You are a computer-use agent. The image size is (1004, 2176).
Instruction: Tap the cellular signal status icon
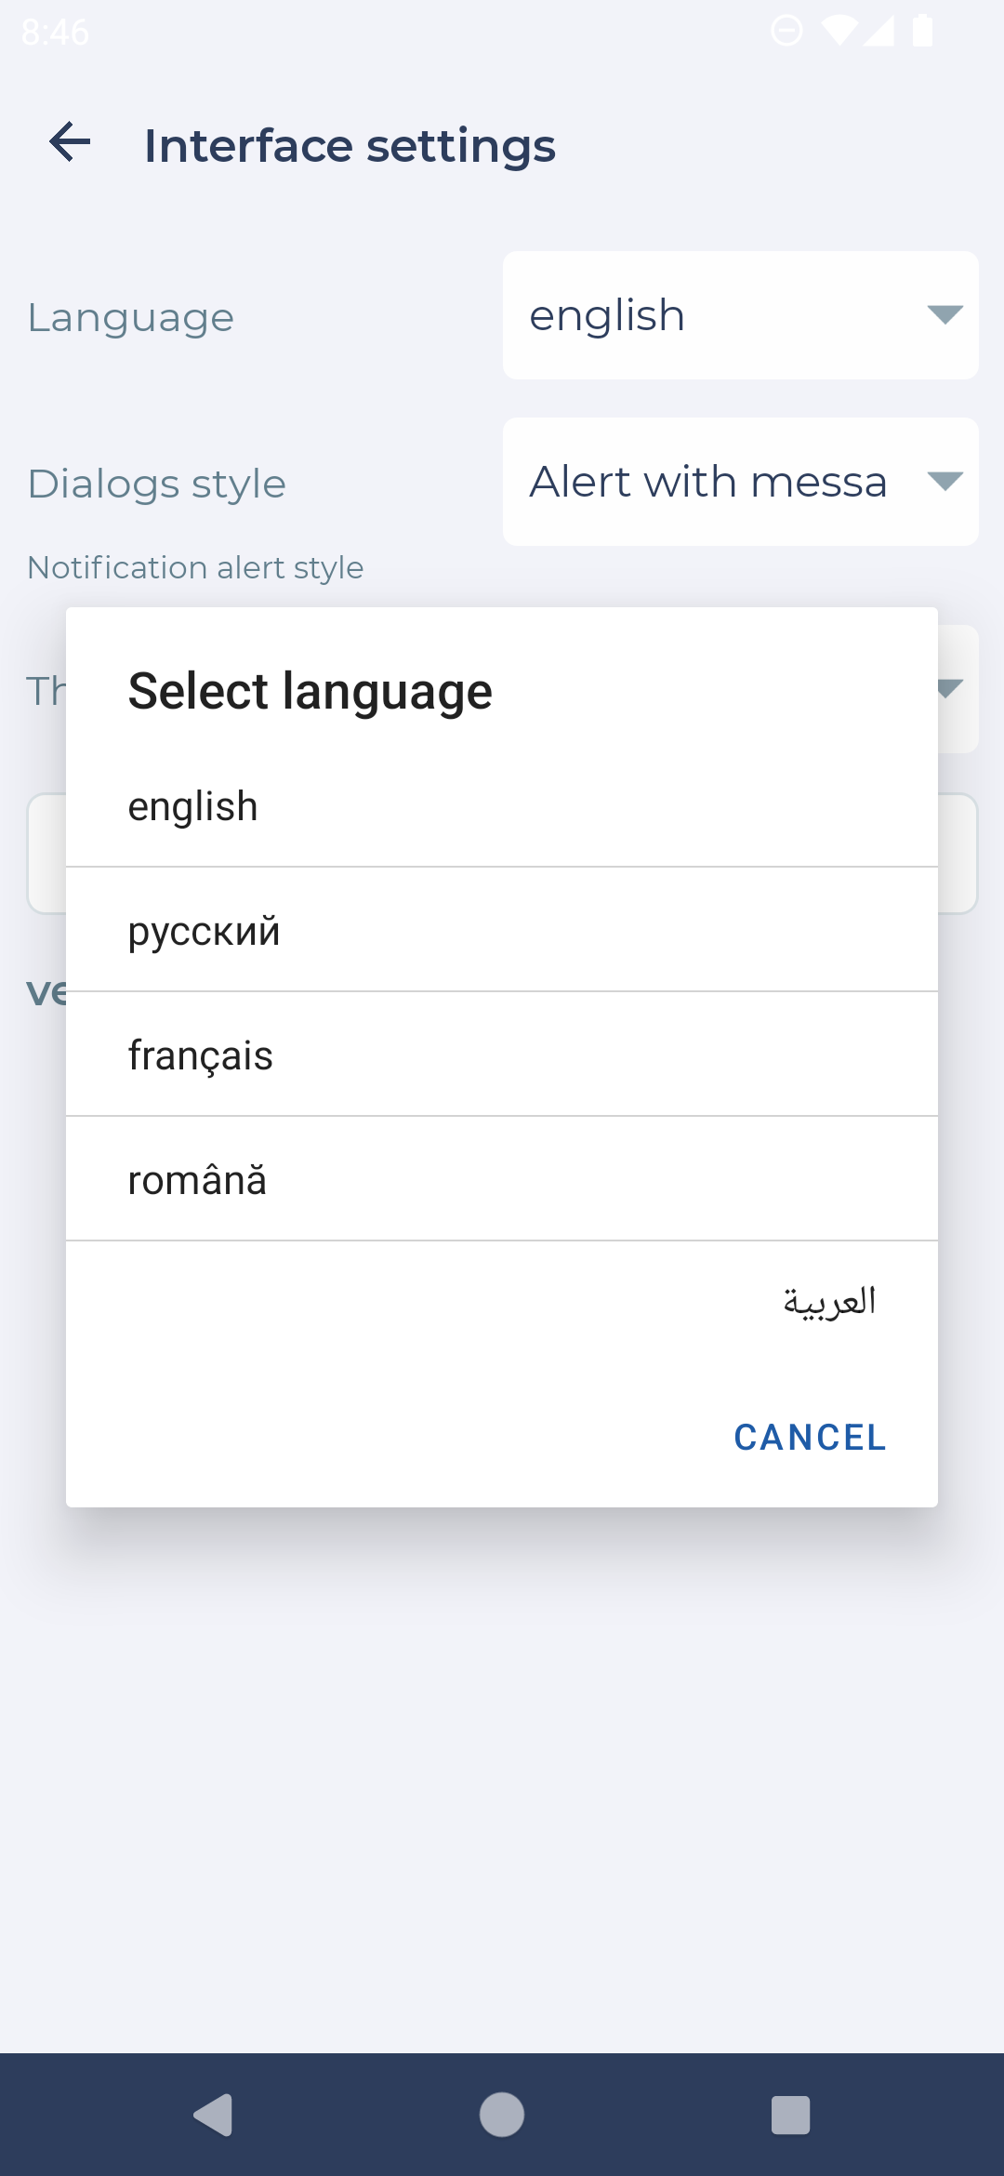(x=879, y=31)
